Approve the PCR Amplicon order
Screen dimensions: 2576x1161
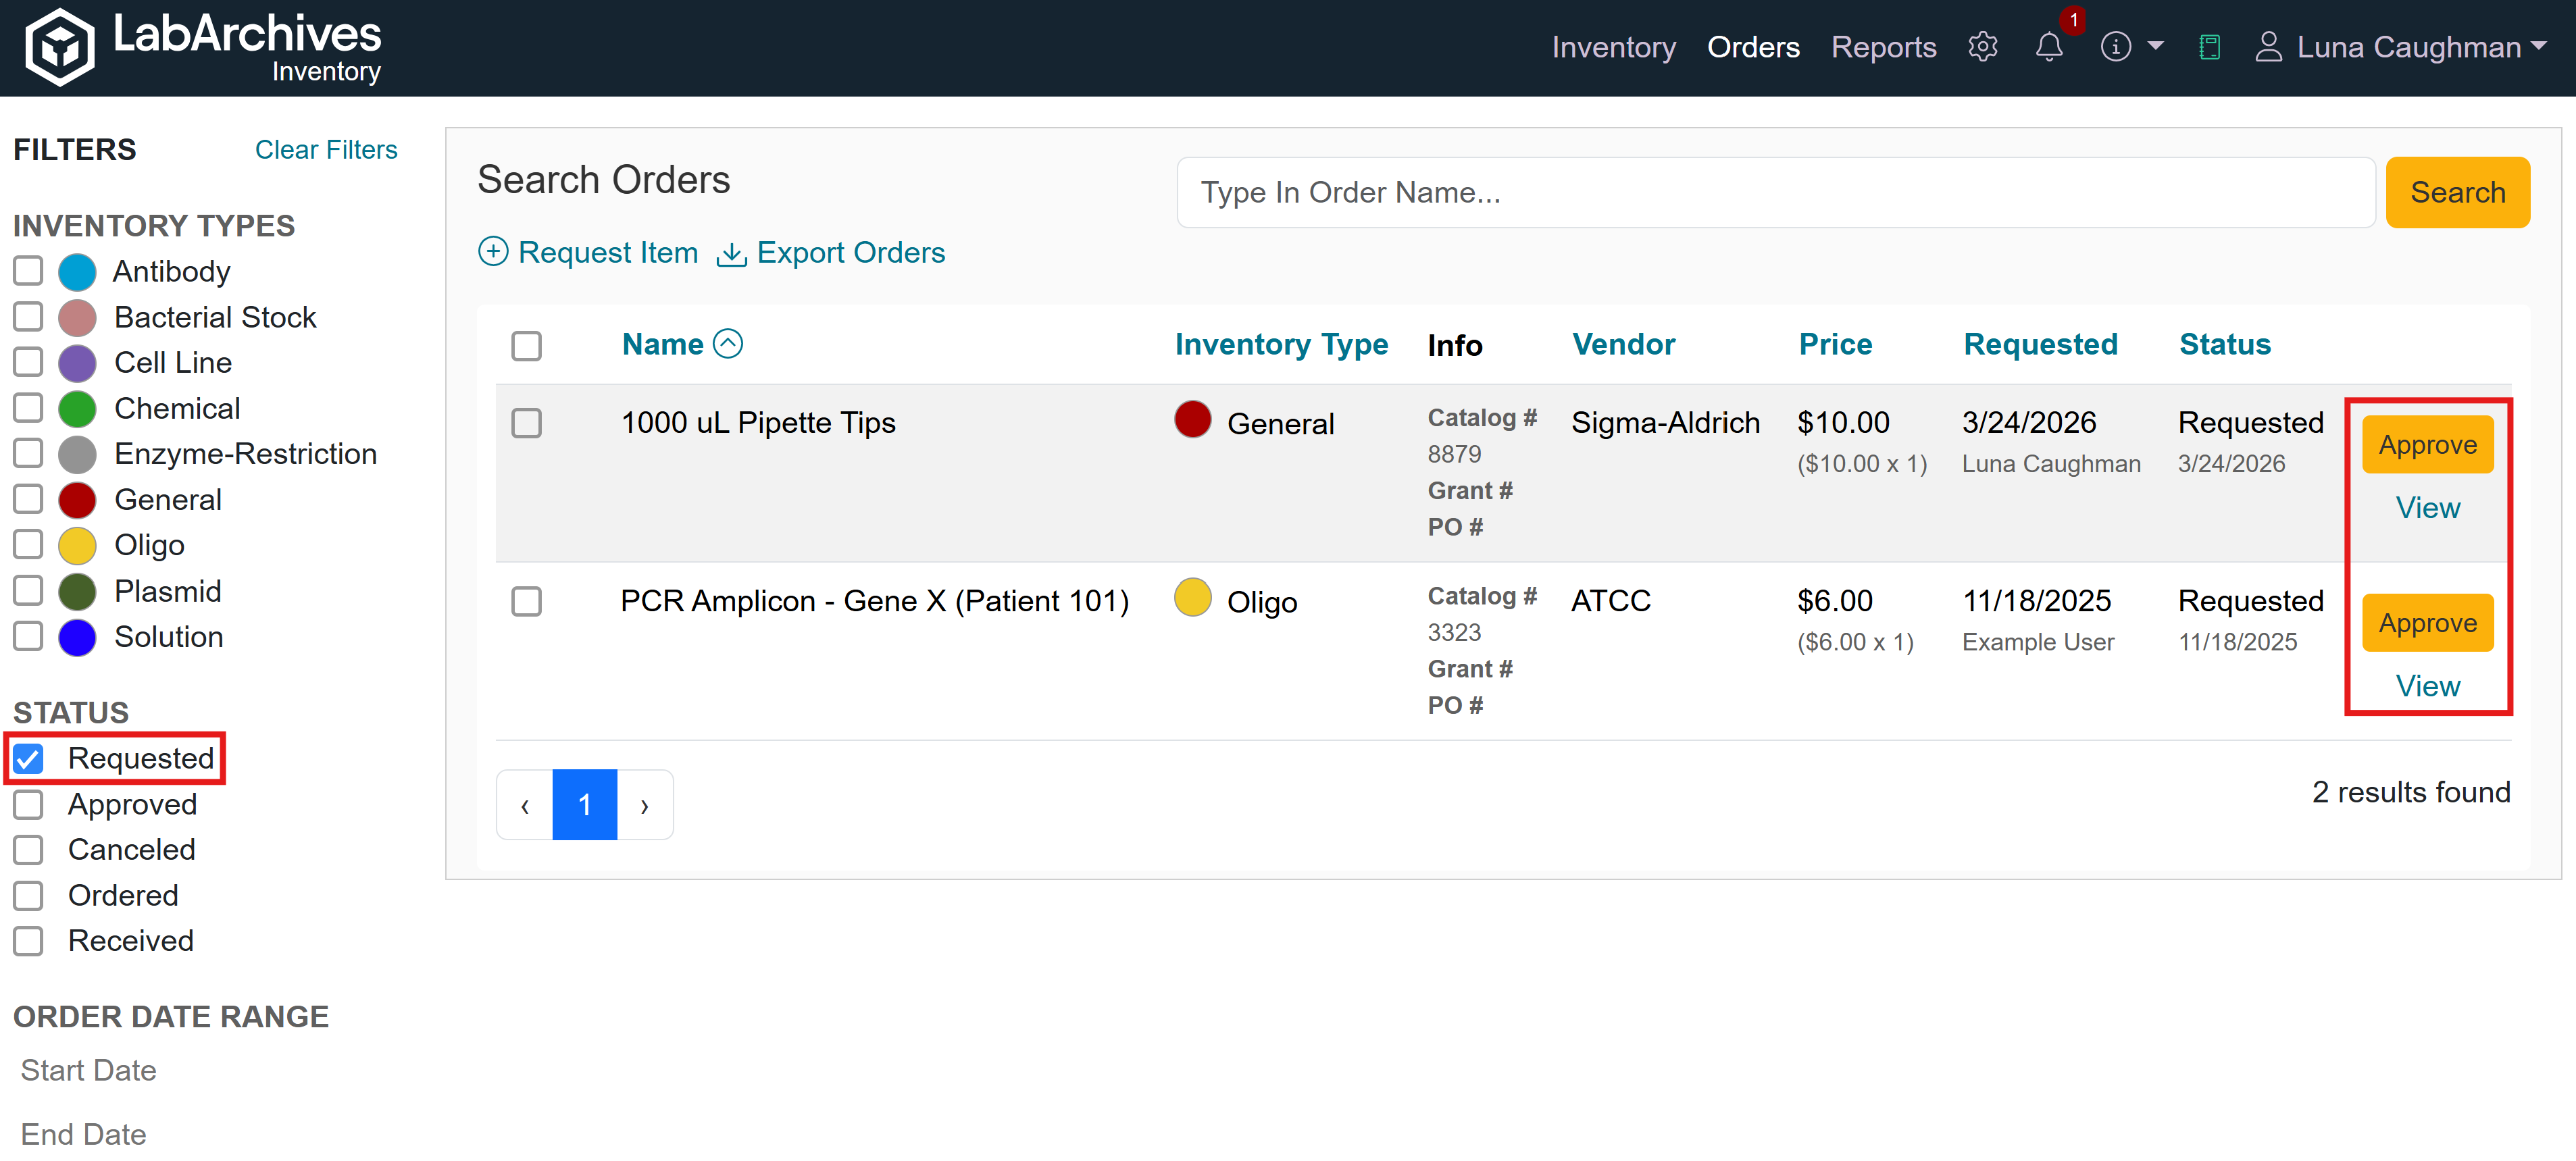tap(2427, 623)
